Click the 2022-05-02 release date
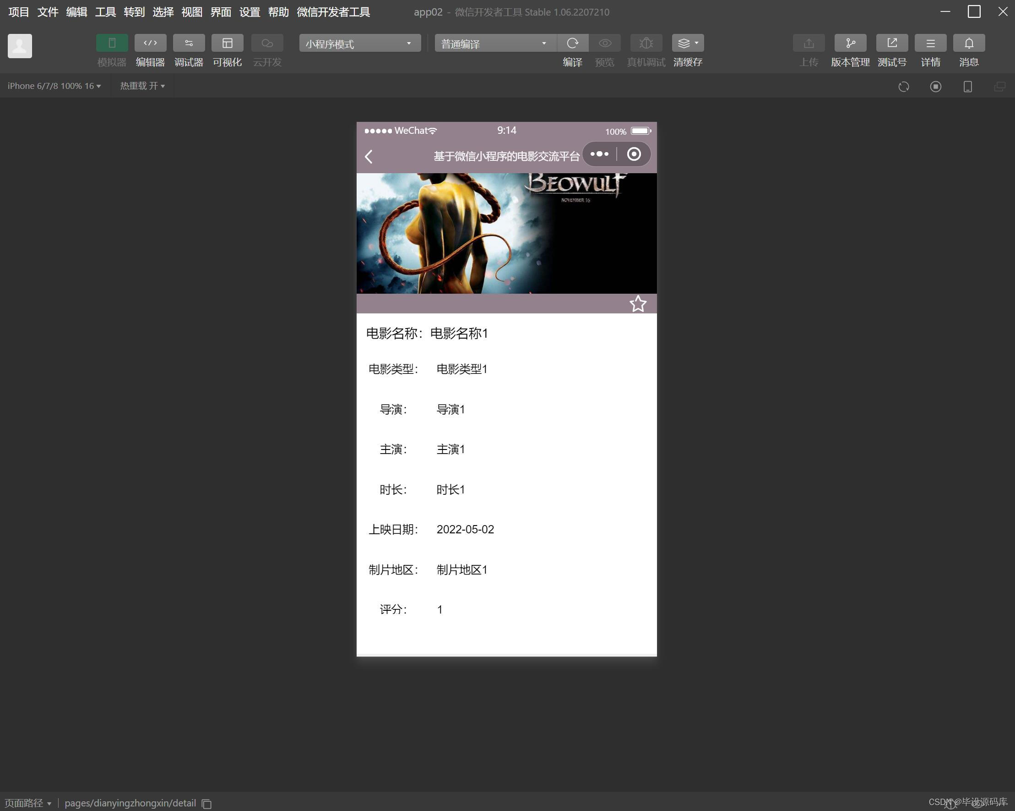This screenshot has height=811, width=1015. tap(465, 530)
